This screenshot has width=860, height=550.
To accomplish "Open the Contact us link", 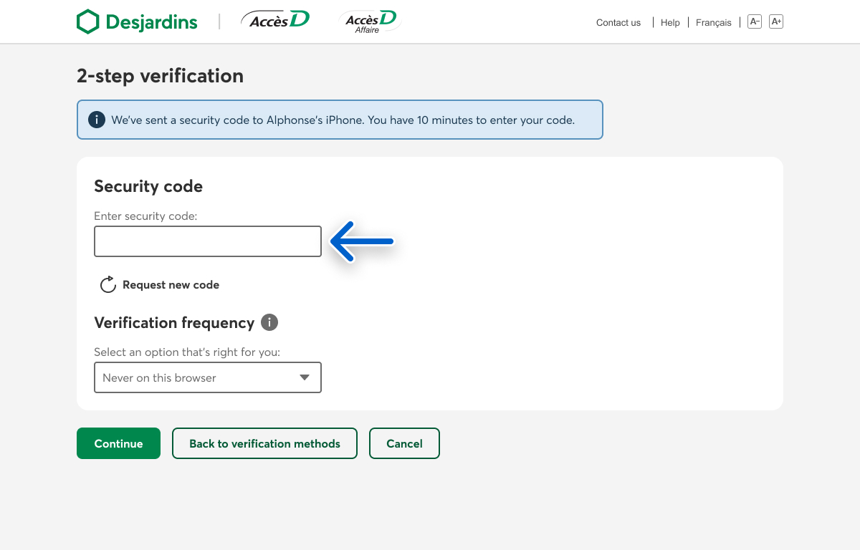I will (x=618, y=23).
